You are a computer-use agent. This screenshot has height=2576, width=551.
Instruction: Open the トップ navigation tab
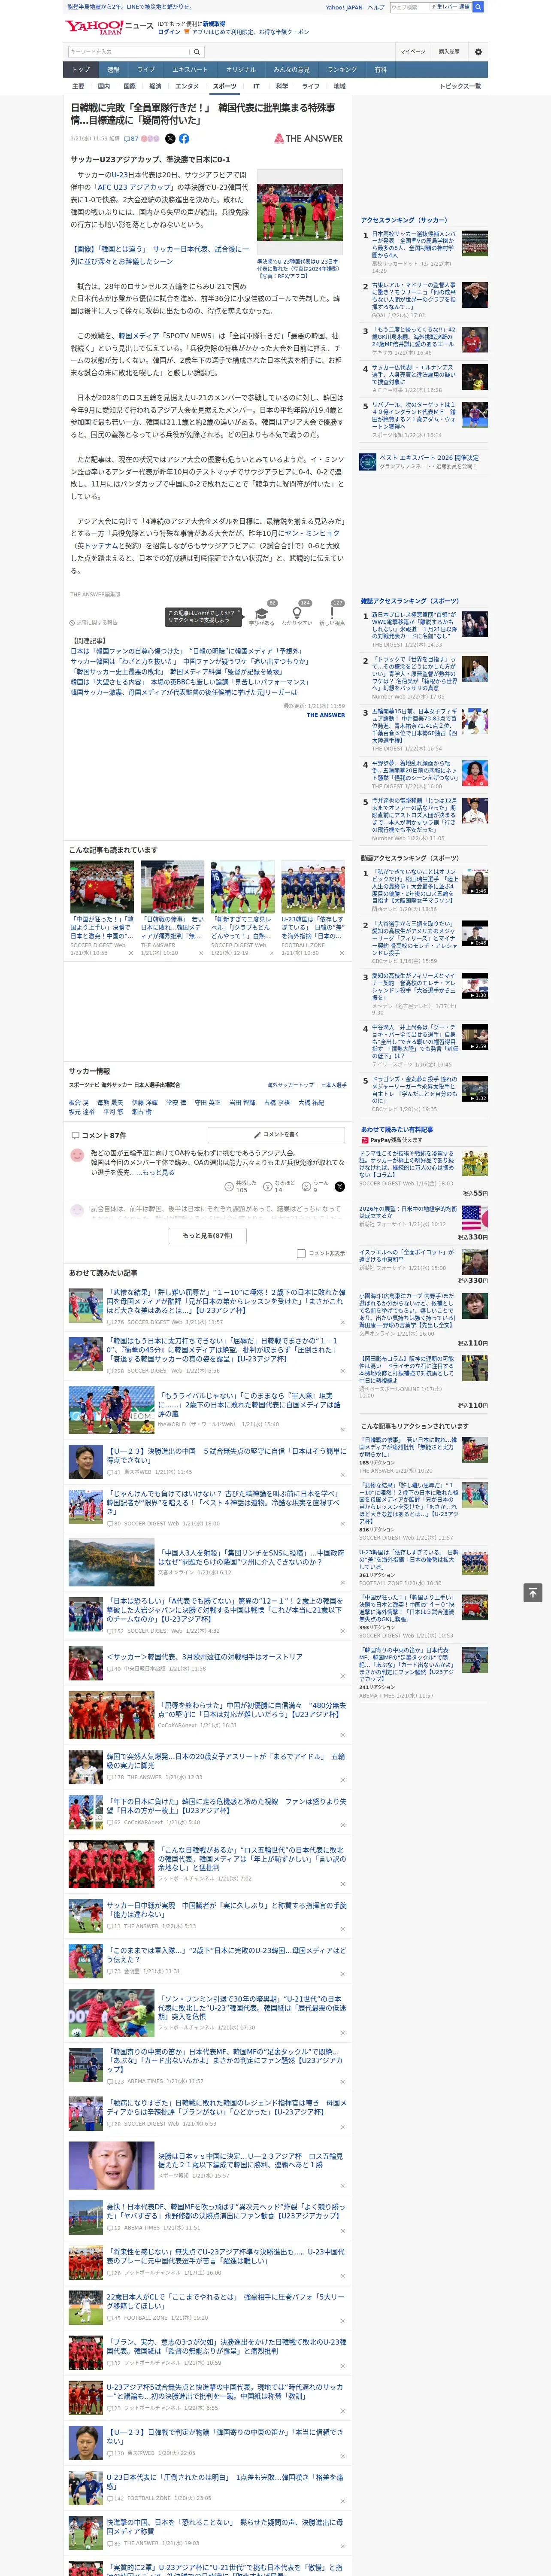click(81, 70)
